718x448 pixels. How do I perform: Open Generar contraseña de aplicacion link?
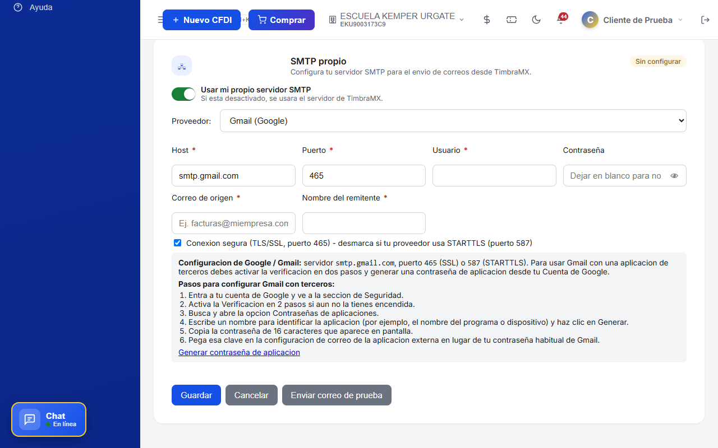[x=239, y=352]
